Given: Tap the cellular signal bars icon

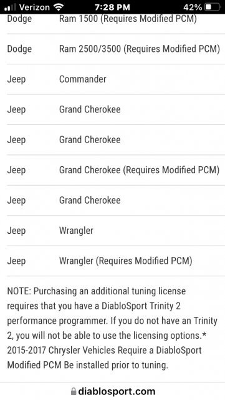Looking at the screenshot, I should [11, 7].
